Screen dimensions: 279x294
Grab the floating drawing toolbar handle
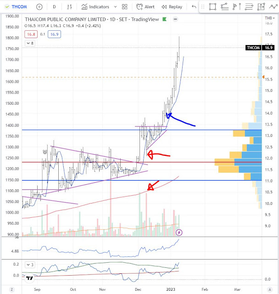click(203, 7)
